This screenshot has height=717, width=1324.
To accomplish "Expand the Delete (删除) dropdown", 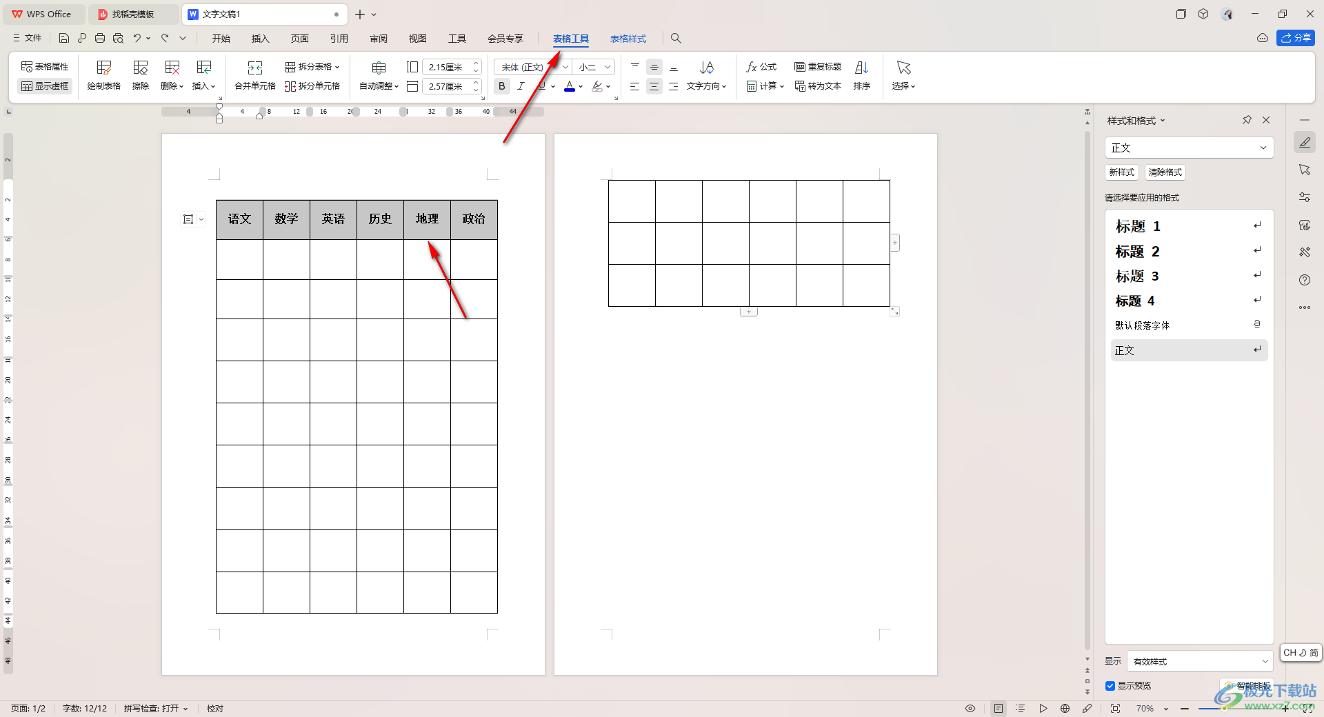I will click(x=172, y=86).
